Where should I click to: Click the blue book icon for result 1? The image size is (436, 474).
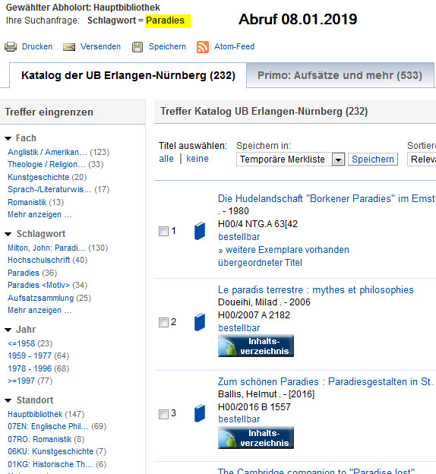click(200, 231)
